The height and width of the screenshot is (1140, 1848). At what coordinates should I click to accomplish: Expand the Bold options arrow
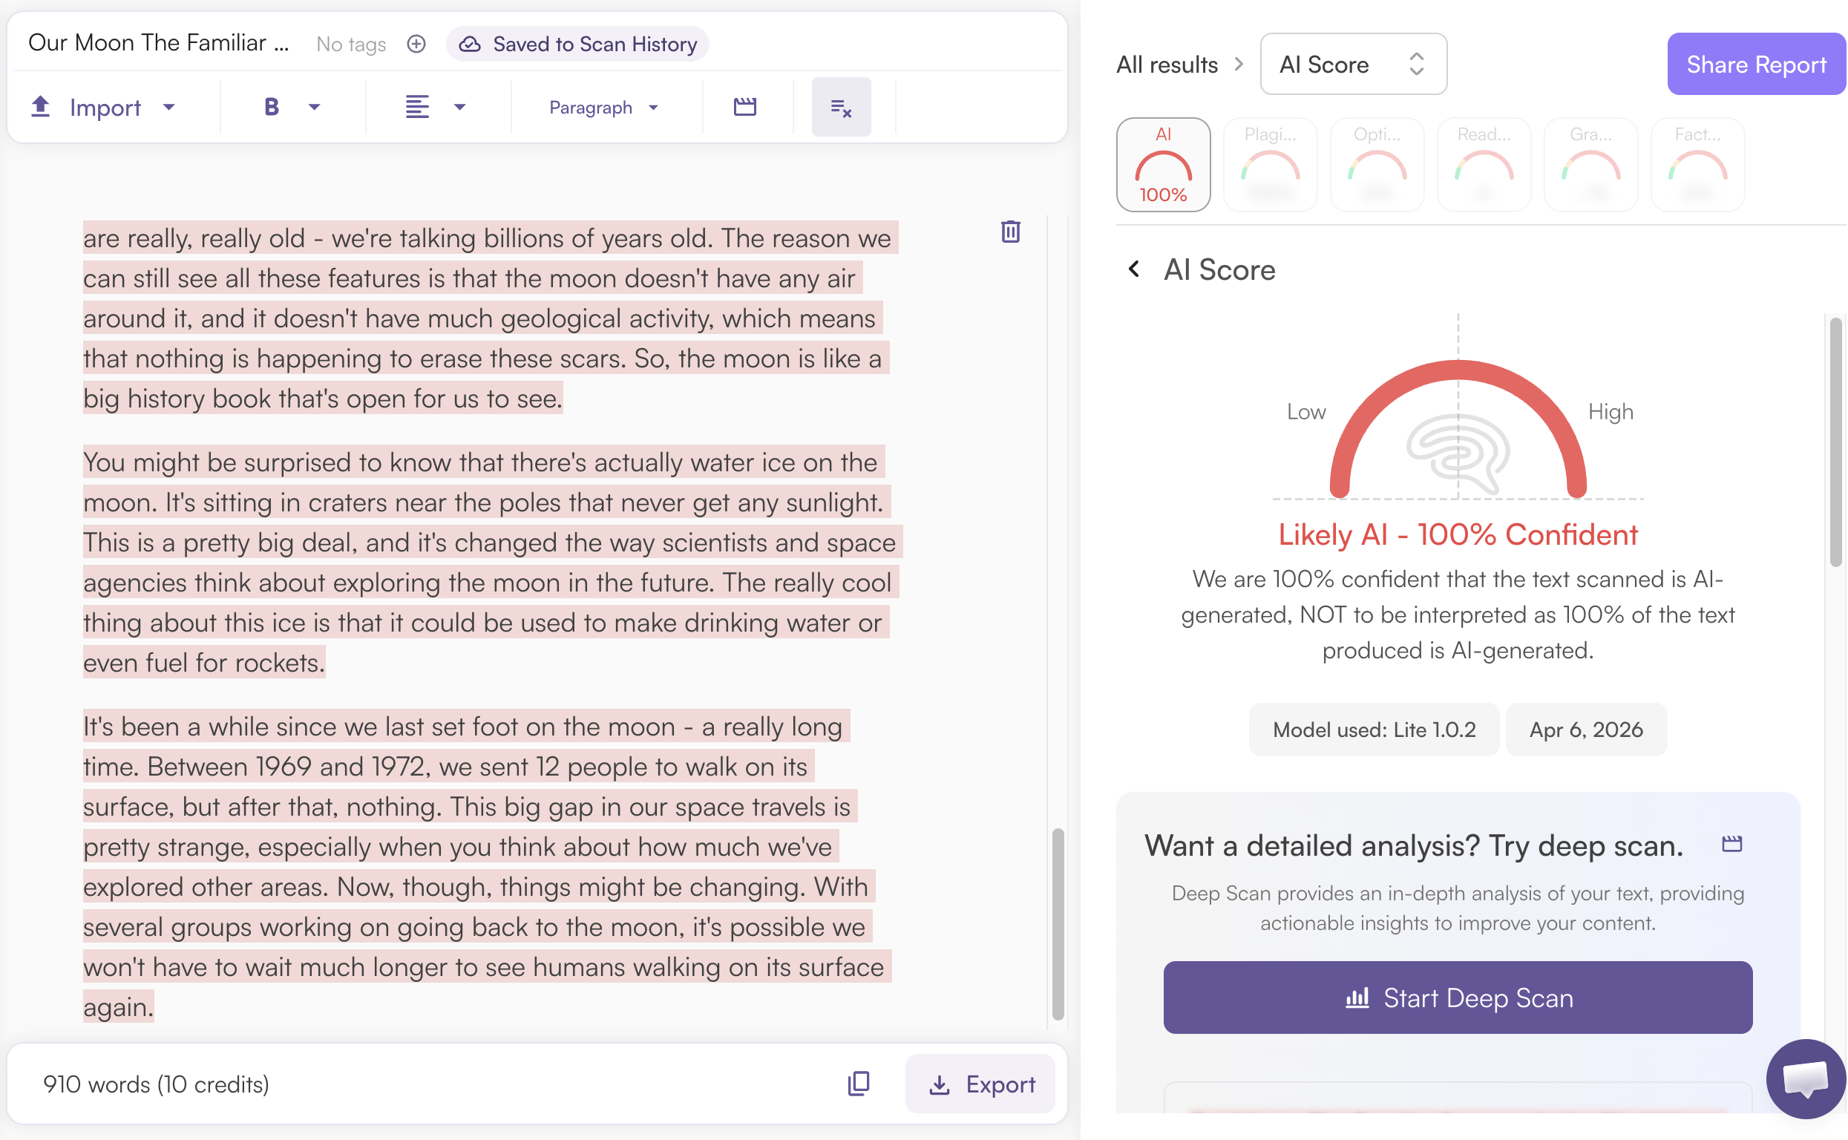coord(315,107)
